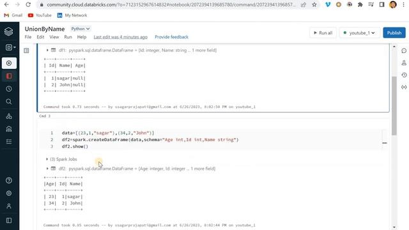Open the browser extensions puzzle icon
The height and width of the screenshot is (230, 409).
pos(360,4)
